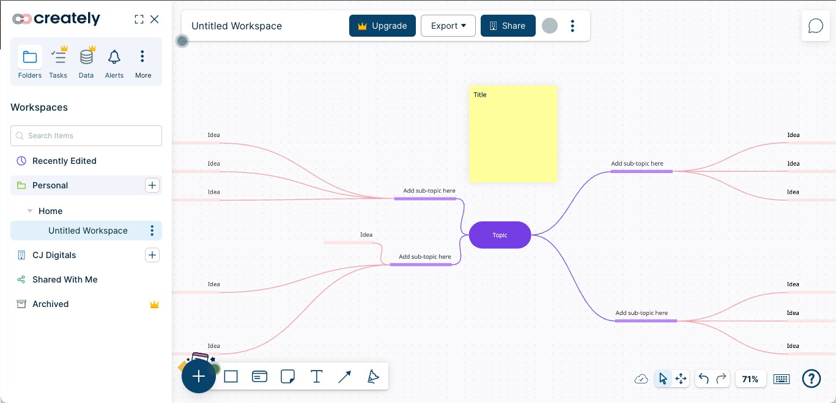The height and width of the screenshot is (403, 836).
Task: Click the Redo arrow
Action: [x=722, y=379]
